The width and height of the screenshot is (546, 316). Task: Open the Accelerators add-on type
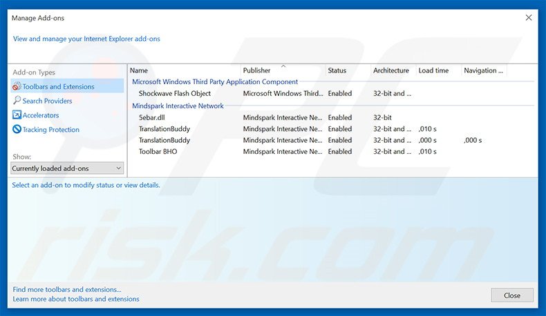(41, 115)
